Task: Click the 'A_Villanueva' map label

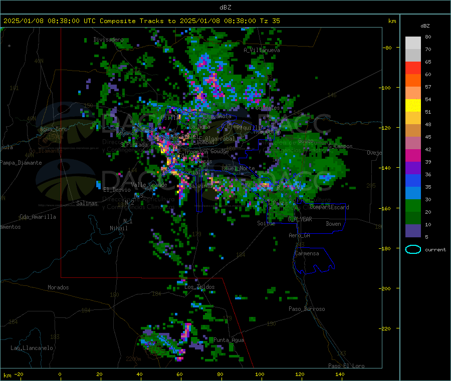Action: (262, 50)
